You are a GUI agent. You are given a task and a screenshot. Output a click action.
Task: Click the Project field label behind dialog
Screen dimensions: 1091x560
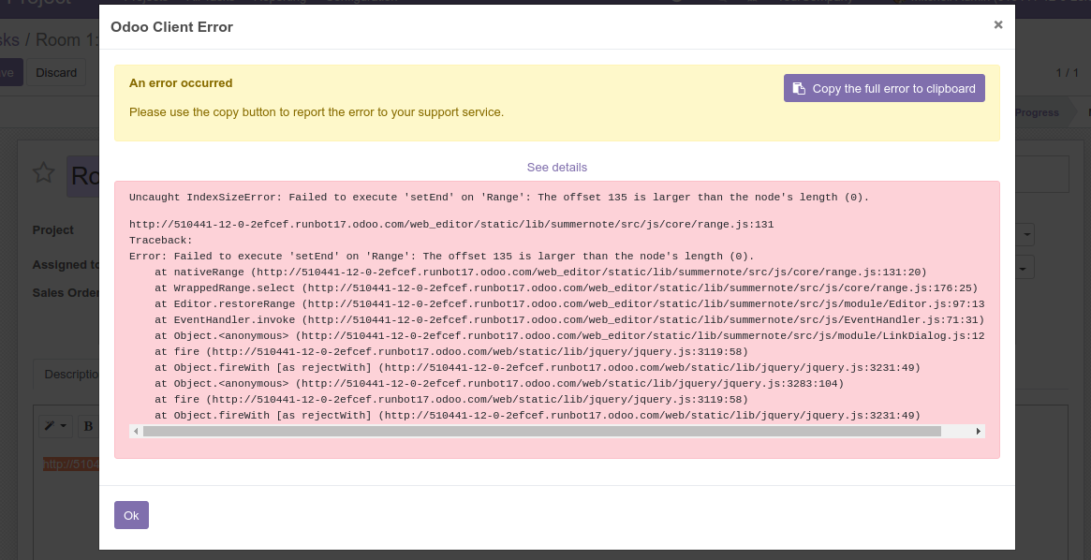tap(52, 229)
